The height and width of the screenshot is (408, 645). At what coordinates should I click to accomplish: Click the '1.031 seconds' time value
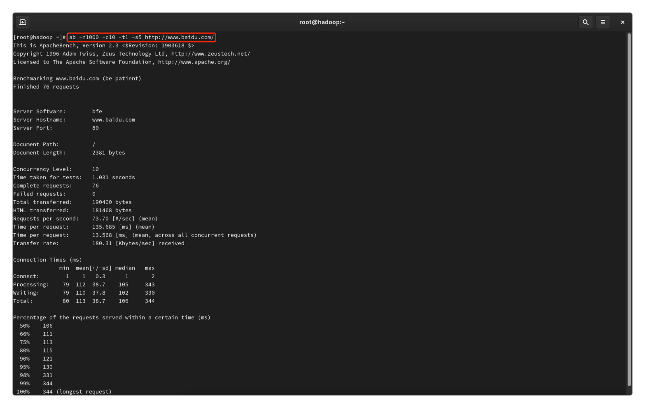tap(114, 178)
